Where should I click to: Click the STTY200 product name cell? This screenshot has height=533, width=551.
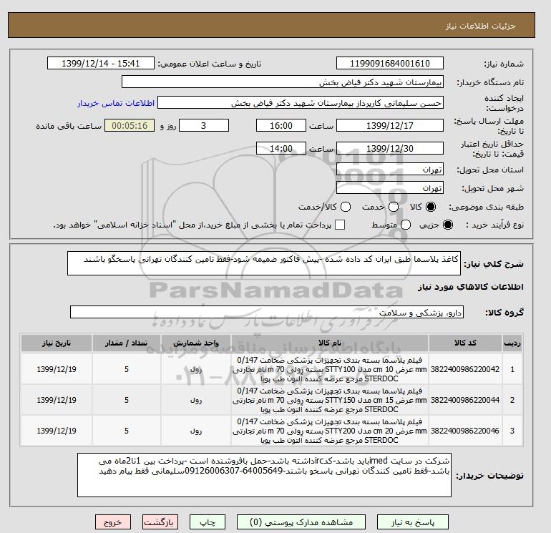330,431
